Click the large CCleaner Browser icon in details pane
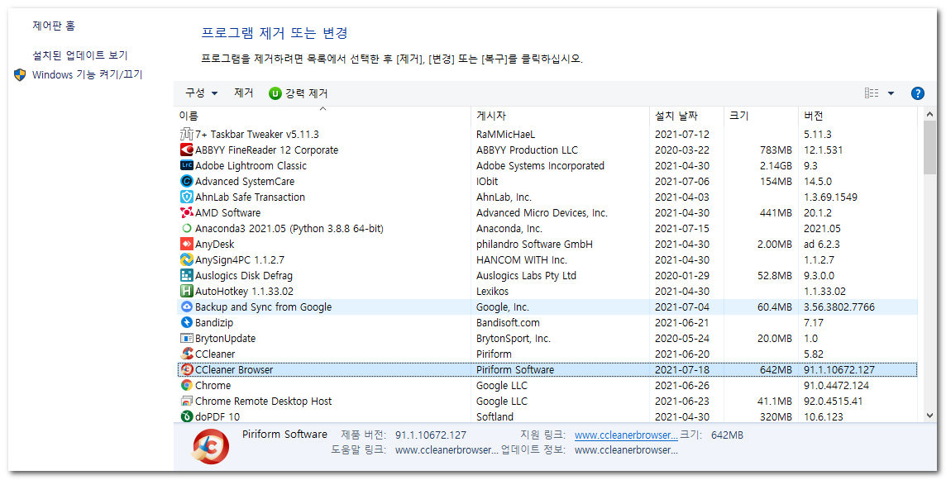Image resolution: width=946 pixels, height=480 pixels. [211, 447]
